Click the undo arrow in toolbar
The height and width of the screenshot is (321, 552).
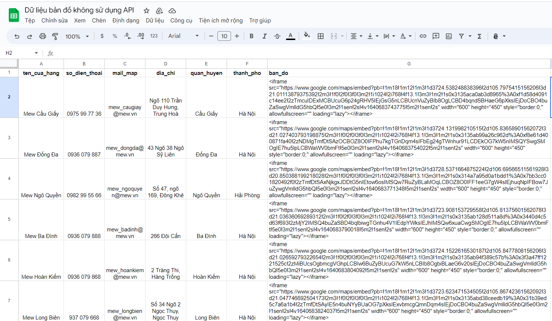coord(17,36)
